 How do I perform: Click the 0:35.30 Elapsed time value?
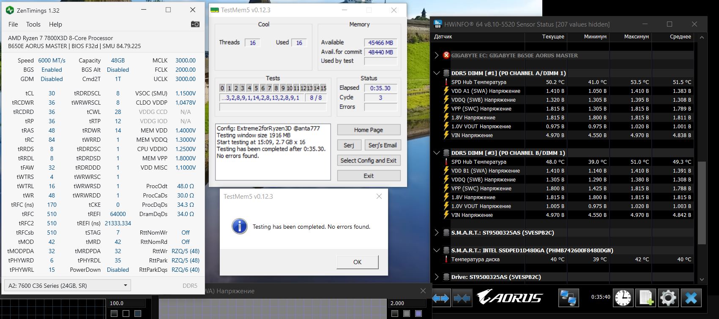[x=380, y=88]
